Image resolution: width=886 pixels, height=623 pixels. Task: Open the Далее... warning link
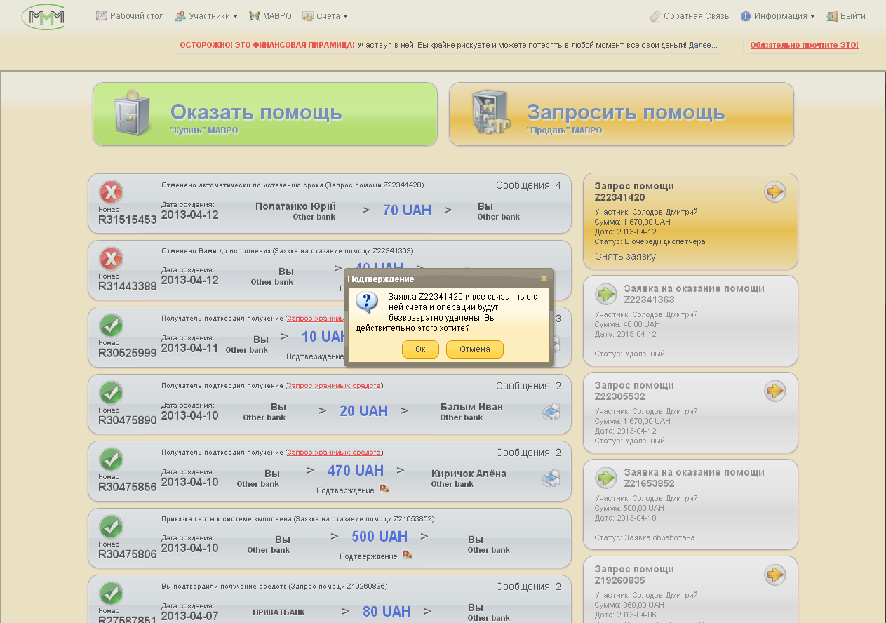point(703,45)
